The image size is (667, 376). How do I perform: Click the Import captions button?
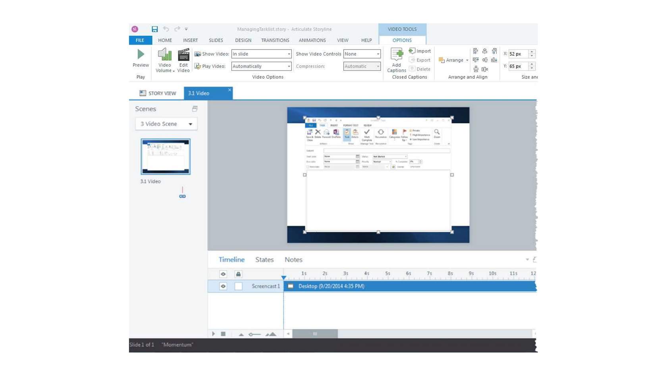[420, 51]
